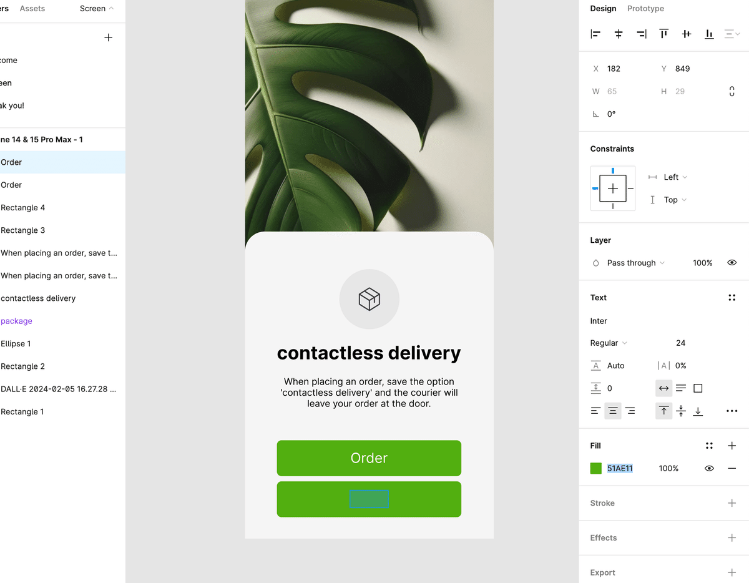Screen dimensions: 749x583
Task: Select package component layer
Action: 62,321
